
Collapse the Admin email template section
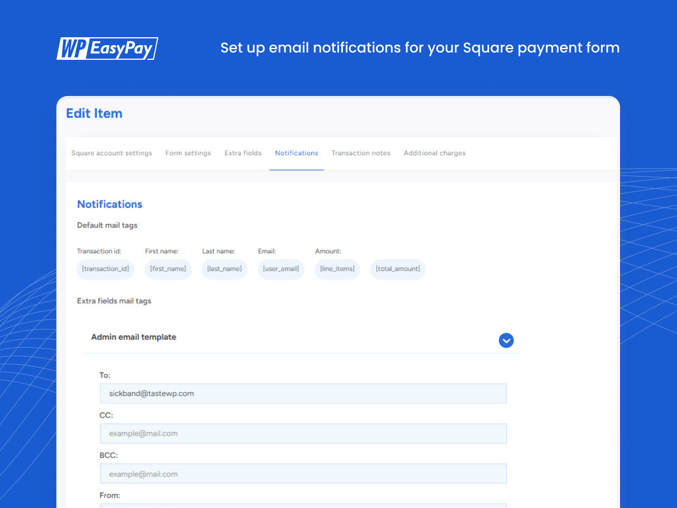pyautogui.click(x=506, y=340)
